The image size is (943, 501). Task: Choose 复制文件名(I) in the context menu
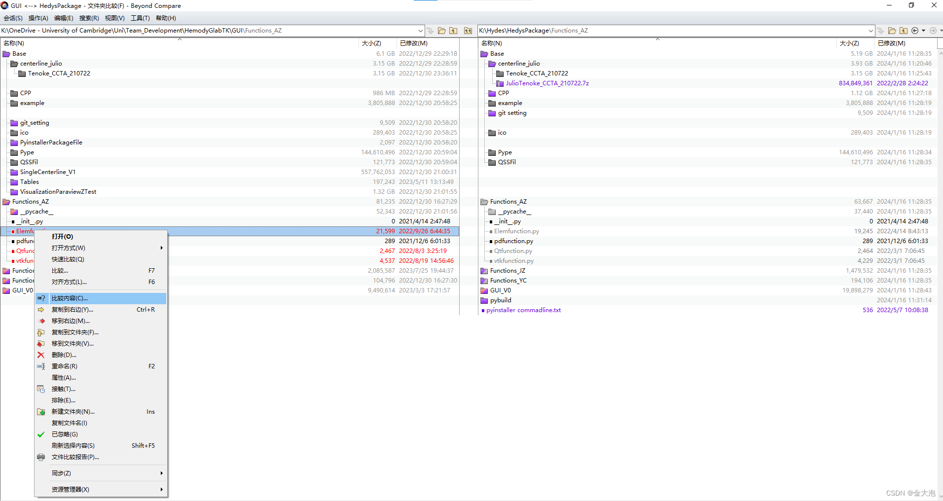[101, 423]
